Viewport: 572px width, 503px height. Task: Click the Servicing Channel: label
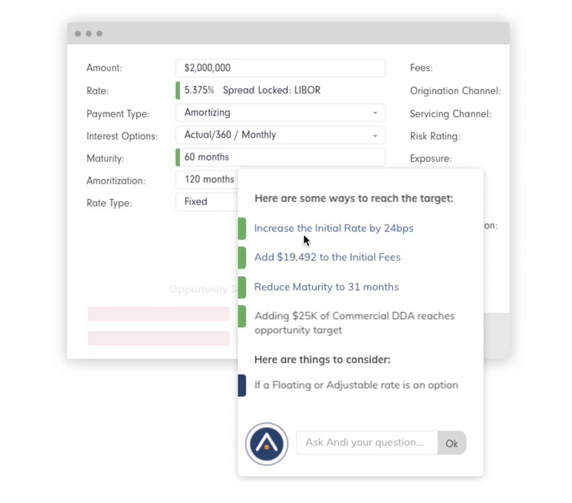tap(450, 113)
